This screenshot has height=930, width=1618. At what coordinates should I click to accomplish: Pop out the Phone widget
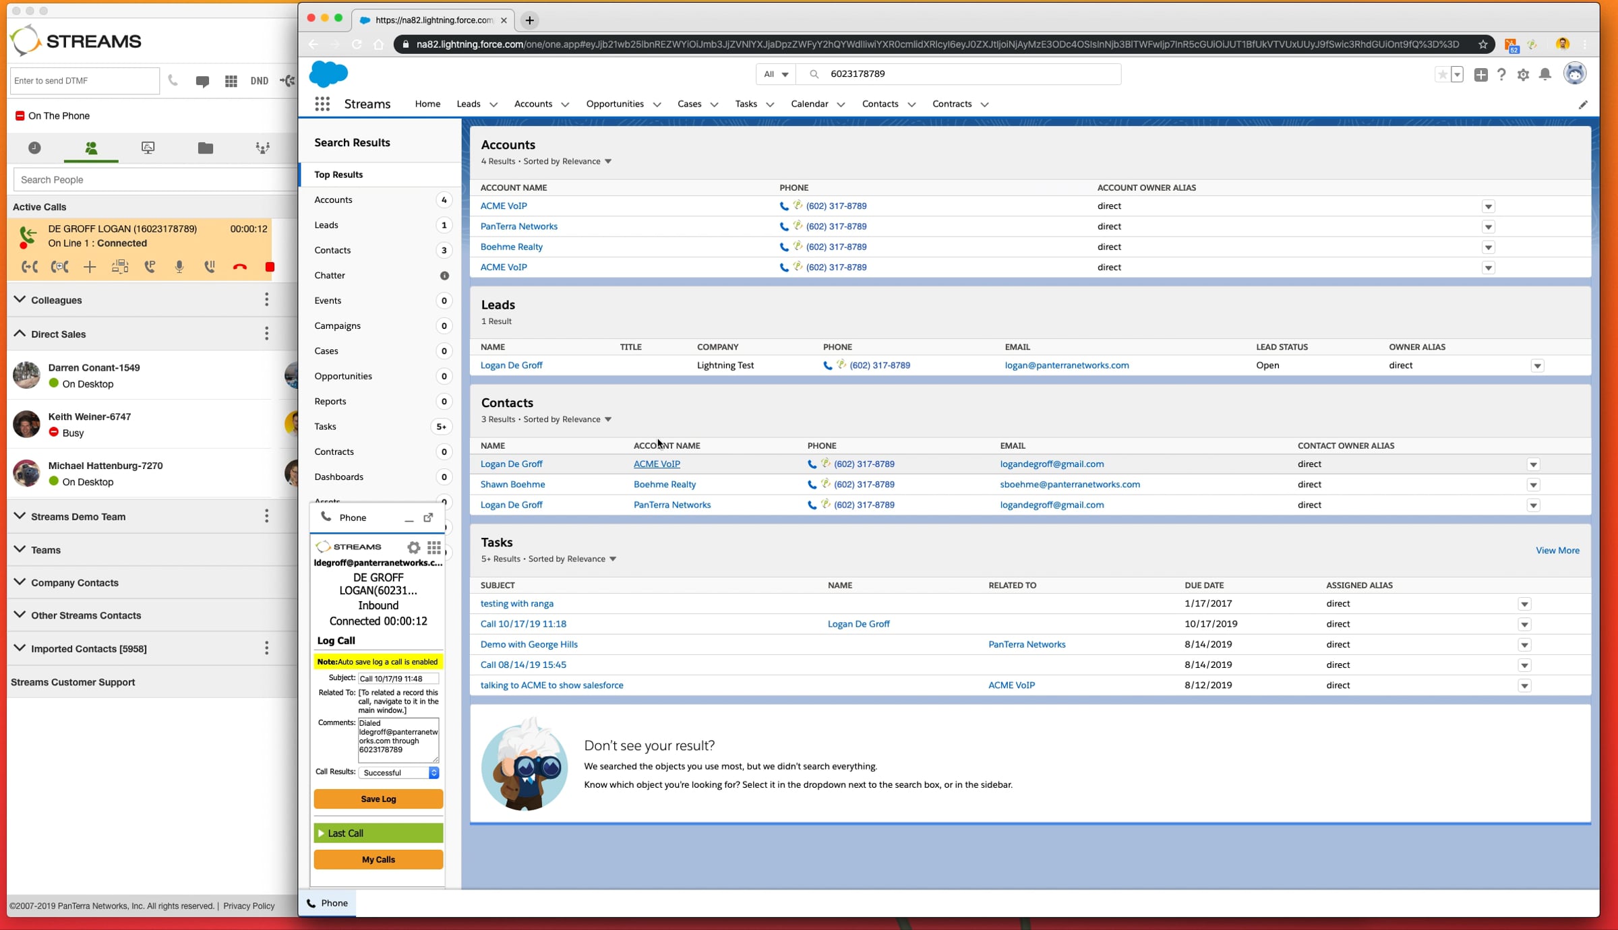[x=428, y=518]
